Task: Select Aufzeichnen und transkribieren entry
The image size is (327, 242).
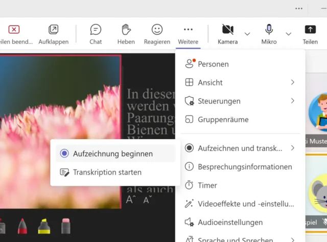Action: pos(240,148)
